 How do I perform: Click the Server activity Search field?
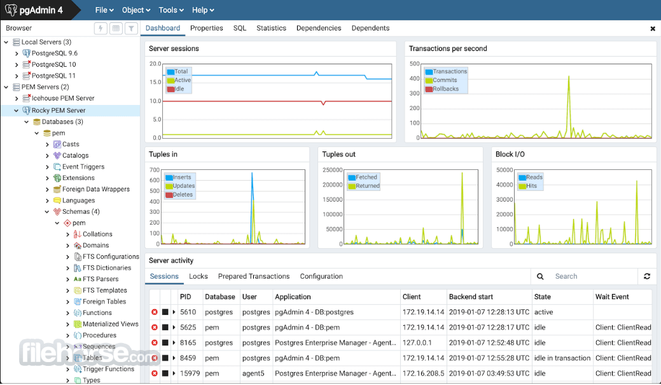(594, 276)
